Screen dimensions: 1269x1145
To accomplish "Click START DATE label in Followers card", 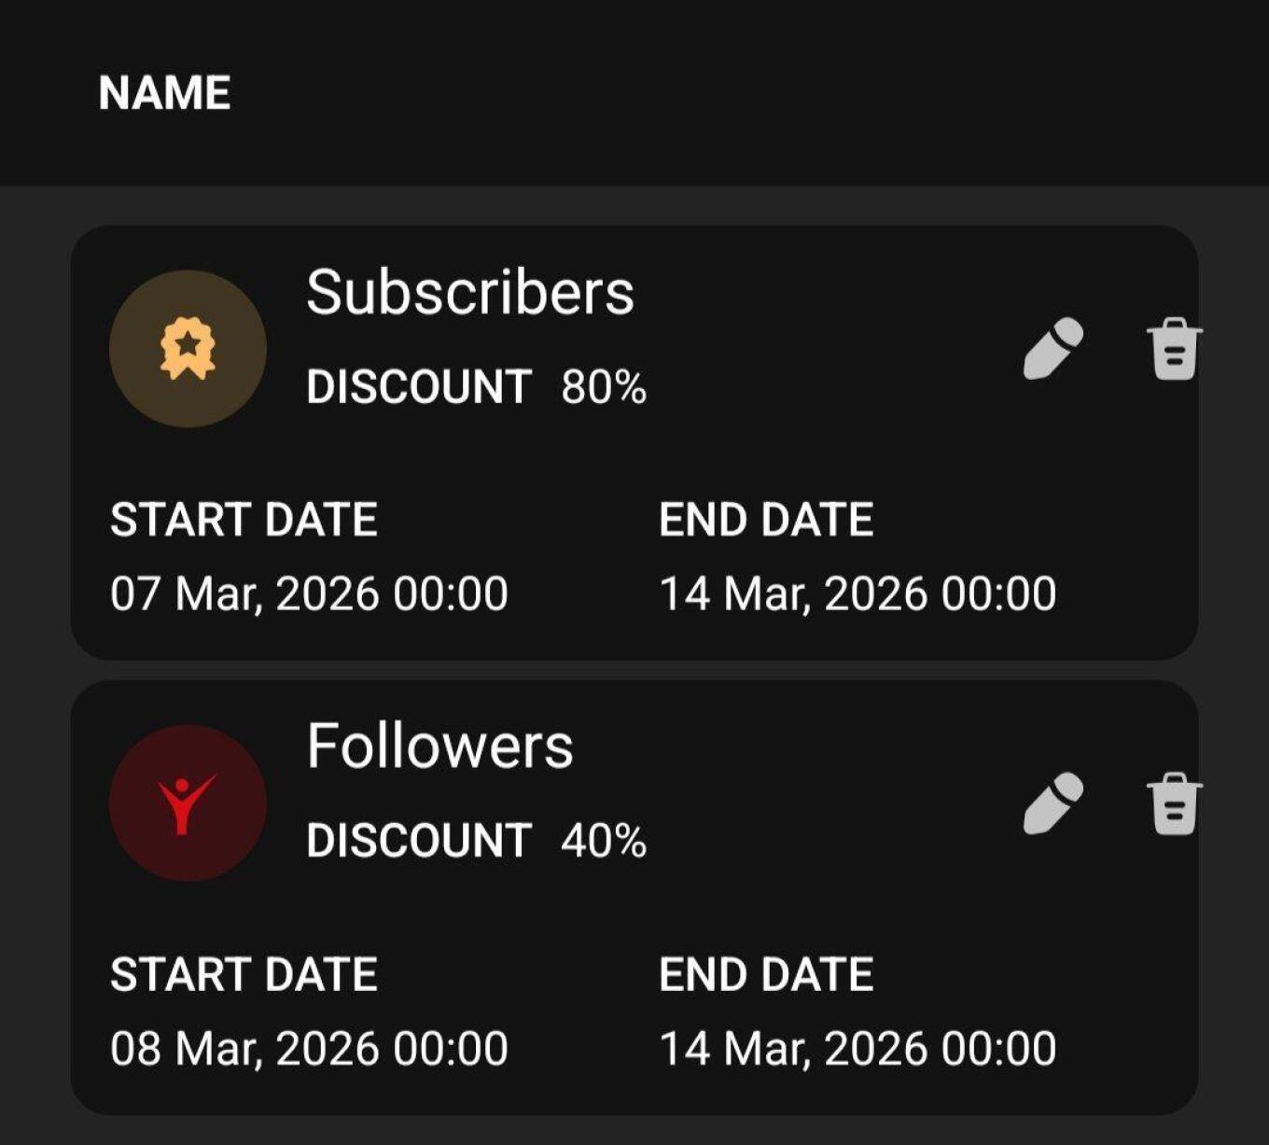I will [x=244, y=974].
